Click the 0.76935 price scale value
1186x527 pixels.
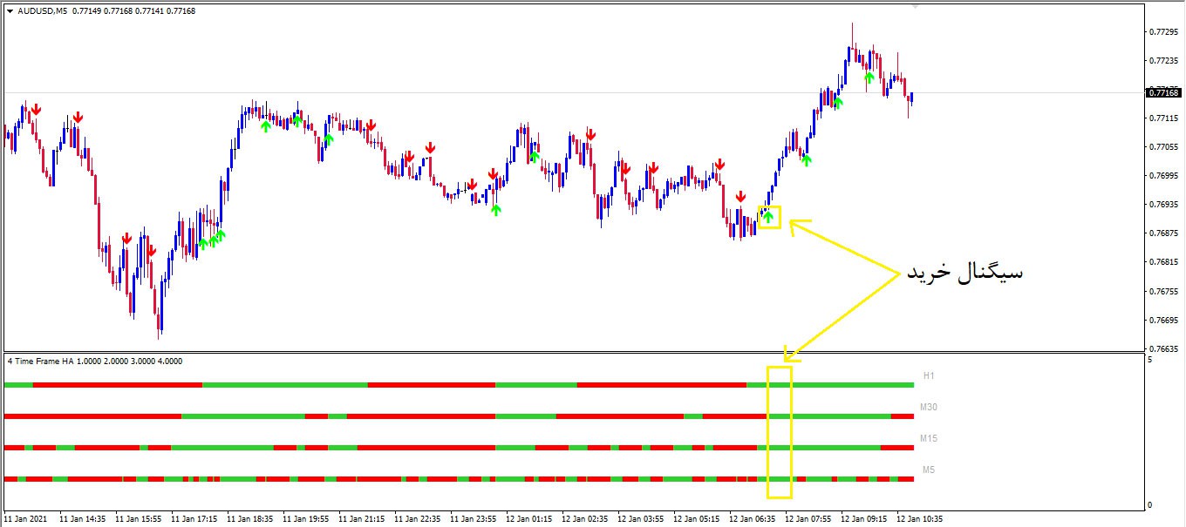pos(1165,205)
